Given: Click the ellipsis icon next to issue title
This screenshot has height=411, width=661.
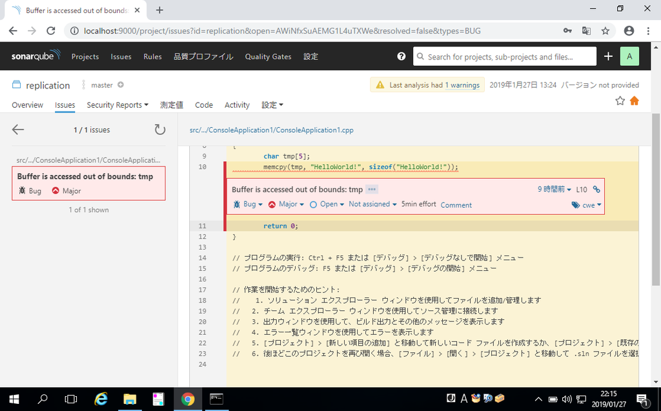Looking at the screenshot, I should 371,189.
